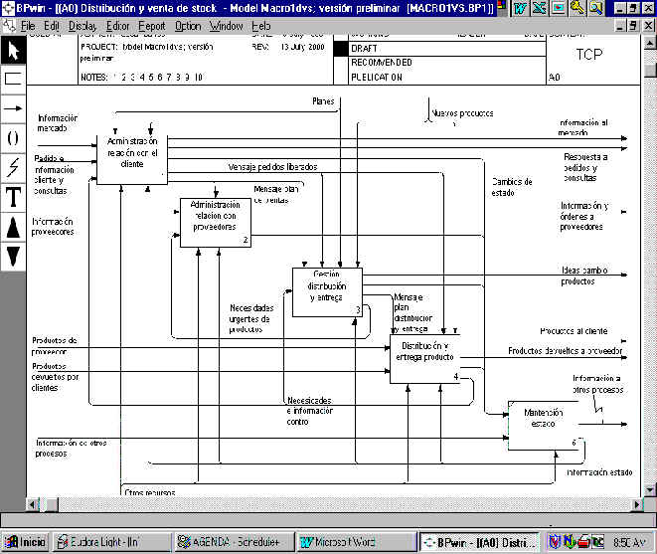This screenshot has height=554, width=657.
Task: Open the File menu
Action: (x=28, y=26)
